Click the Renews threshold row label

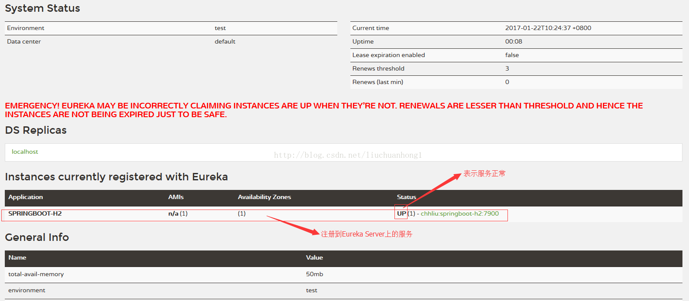pos(378,68)
